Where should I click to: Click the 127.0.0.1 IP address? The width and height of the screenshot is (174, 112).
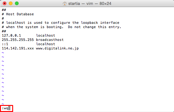[x=11, y=35]
